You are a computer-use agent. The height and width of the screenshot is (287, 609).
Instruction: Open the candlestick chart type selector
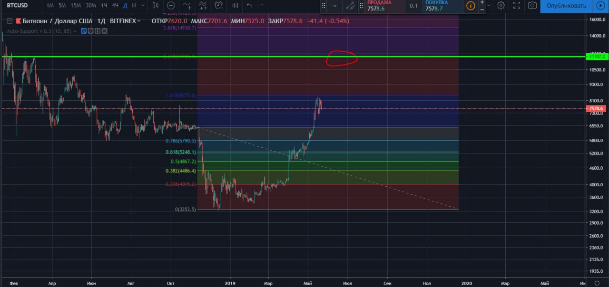tap(155, 5)
